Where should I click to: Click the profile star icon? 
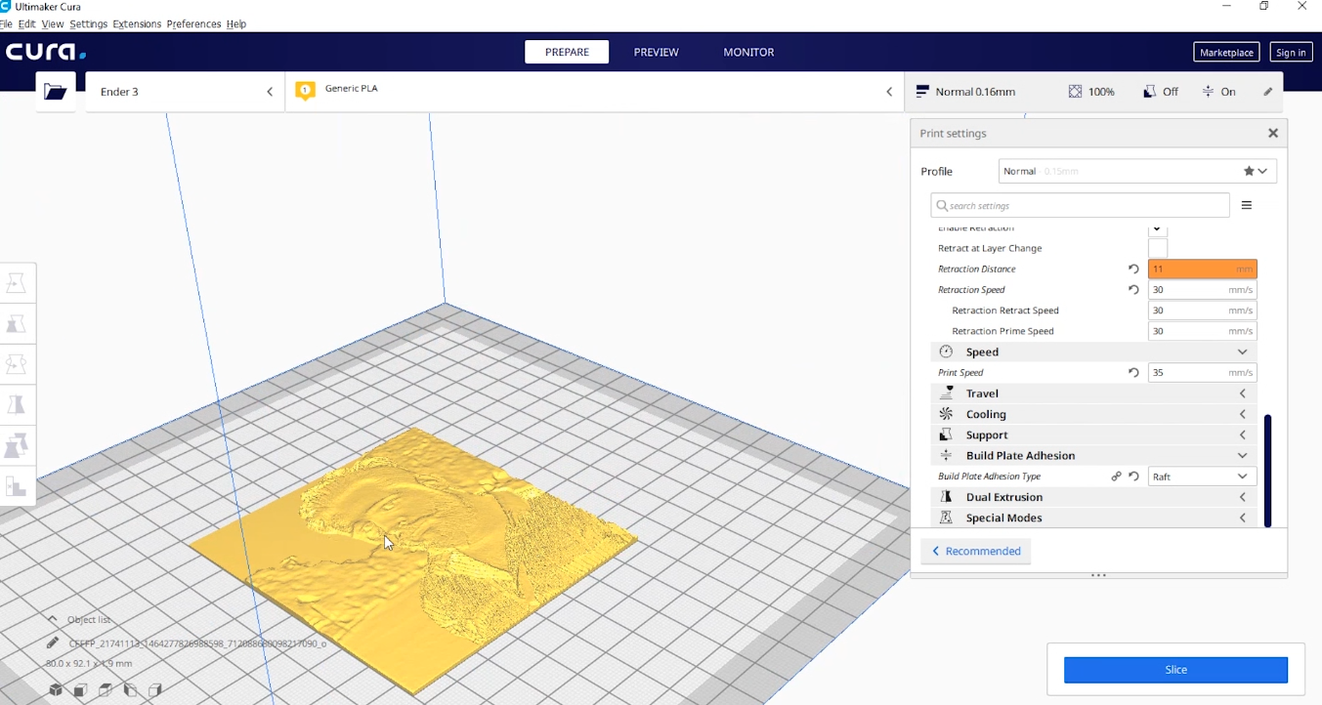pyautogui.click(x=1249, y=171)
